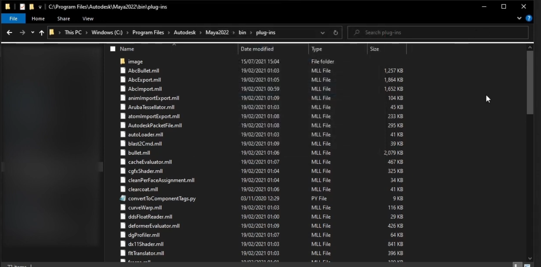The height and width of the screenshot is (267, 541).
Task: Expand the address bar history dropdown
Action: point(322,33)
